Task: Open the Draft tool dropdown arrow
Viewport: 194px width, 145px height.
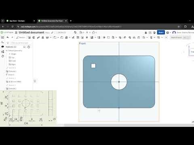Action: 70,37
